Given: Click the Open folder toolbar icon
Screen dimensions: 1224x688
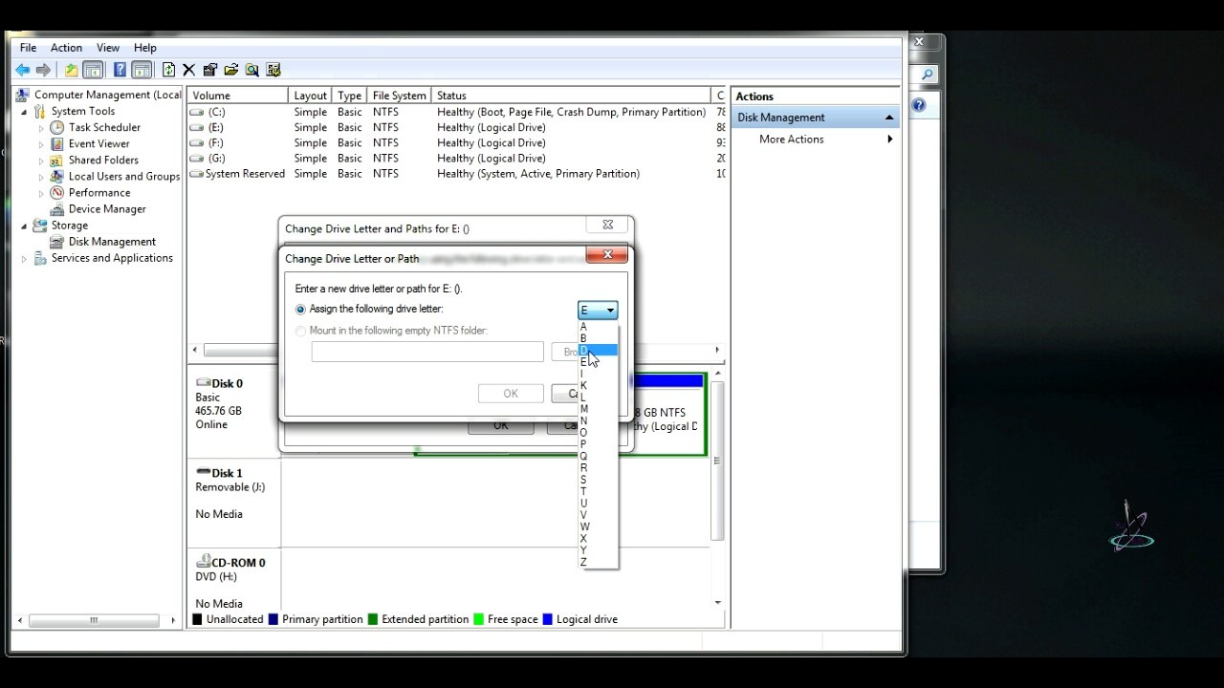Looking at the screenshot, I should pos(230,70).
